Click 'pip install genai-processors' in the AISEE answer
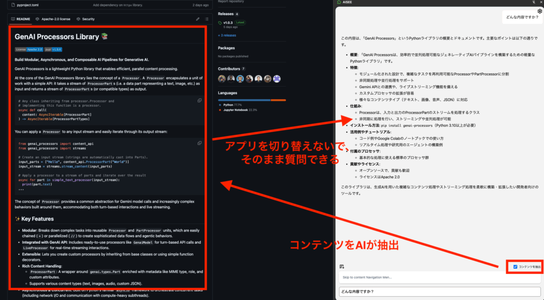 tap(406, 125)
